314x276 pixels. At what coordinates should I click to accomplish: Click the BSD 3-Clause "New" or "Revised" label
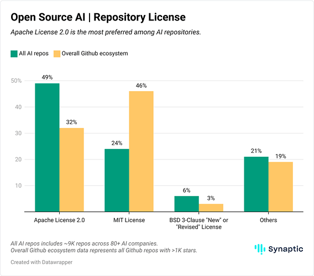coord(198,224)
